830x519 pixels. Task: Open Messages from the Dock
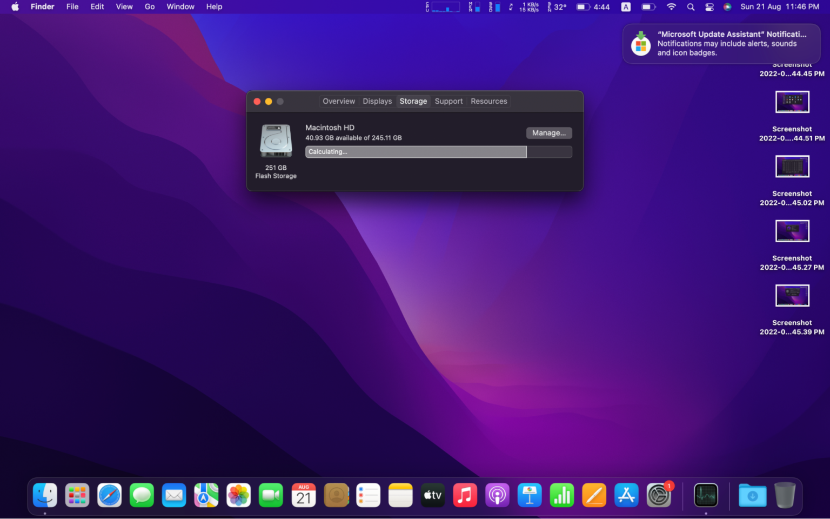(142, 495)
